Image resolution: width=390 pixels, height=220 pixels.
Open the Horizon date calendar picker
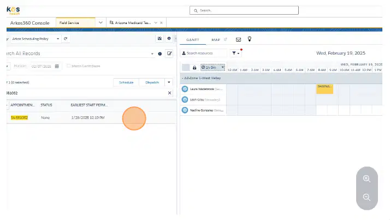click(x=57, y=66)
